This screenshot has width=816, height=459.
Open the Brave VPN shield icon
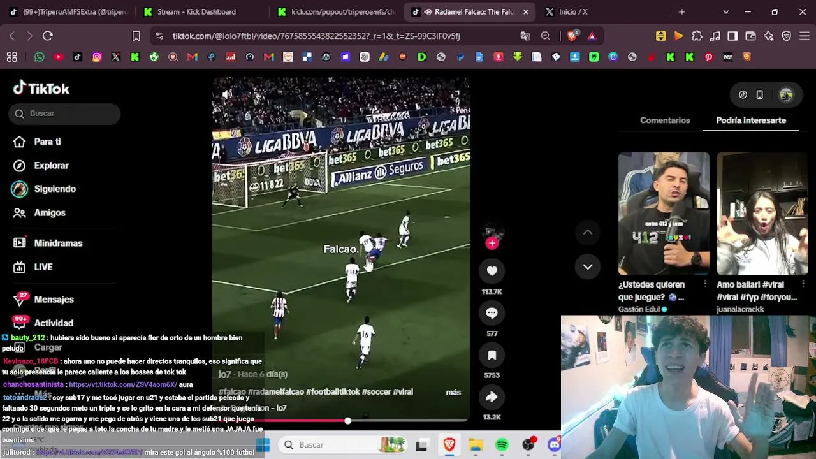point(786,36)
